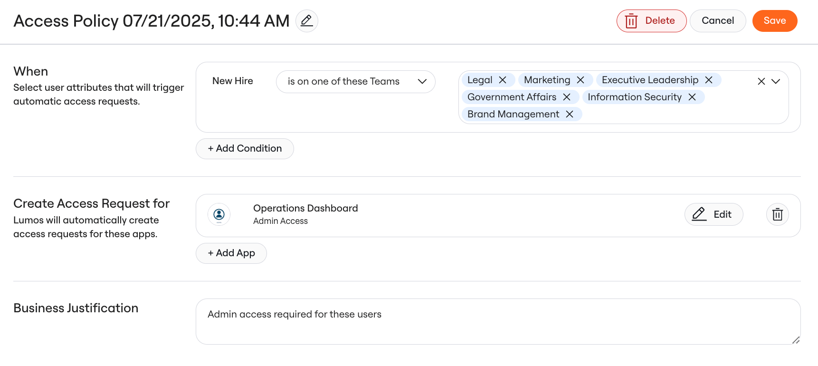Remove Information Security tag
The width and height of the screenshot is (818, 366).
692,97
